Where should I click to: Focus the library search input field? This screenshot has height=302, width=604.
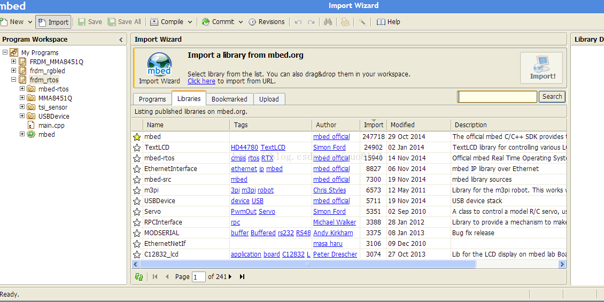coord(497,97)
